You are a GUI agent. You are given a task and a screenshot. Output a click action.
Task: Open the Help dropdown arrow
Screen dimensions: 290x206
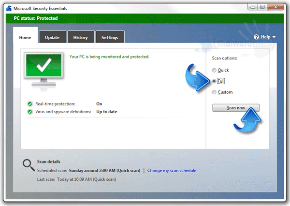[274, 37]
